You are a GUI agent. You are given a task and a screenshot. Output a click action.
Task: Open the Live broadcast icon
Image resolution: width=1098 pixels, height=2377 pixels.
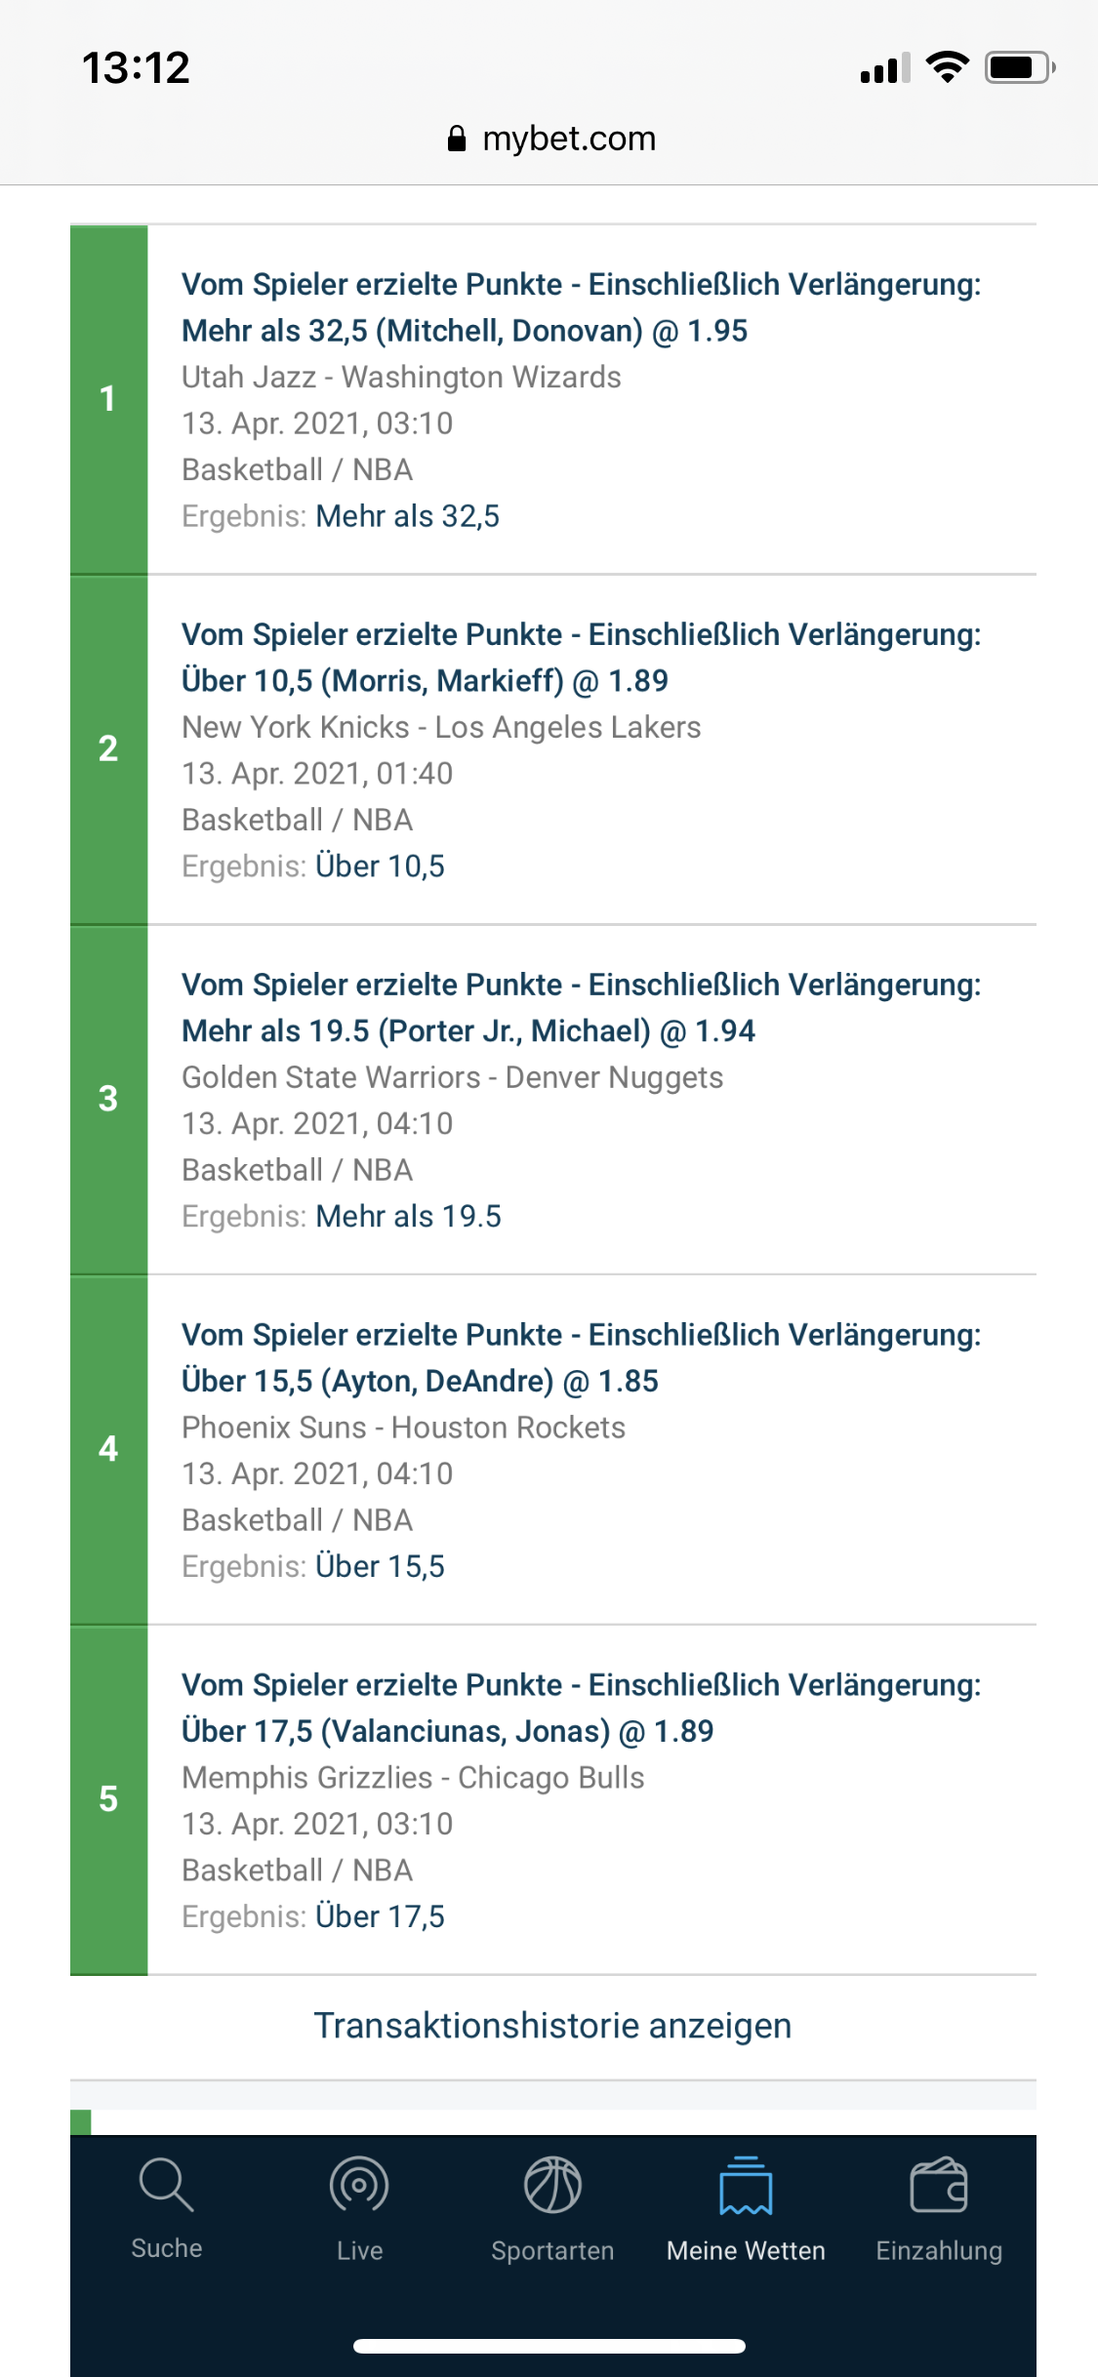point(359,2185)
